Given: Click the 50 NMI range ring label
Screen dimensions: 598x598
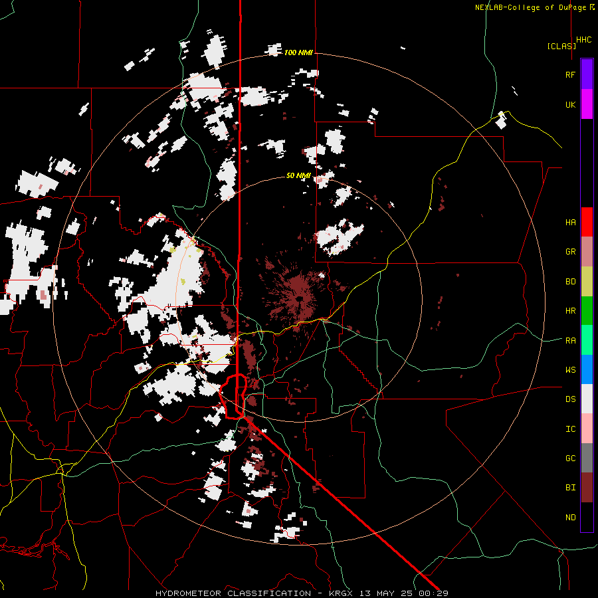Looking at the screenshot, I should [x=298, y=175].
